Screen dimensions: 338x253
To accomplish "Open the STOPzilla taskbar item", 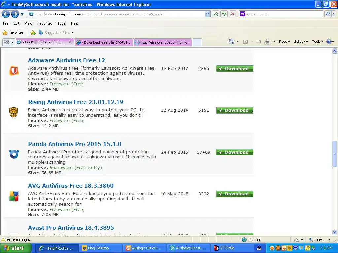I will (232, 248).
